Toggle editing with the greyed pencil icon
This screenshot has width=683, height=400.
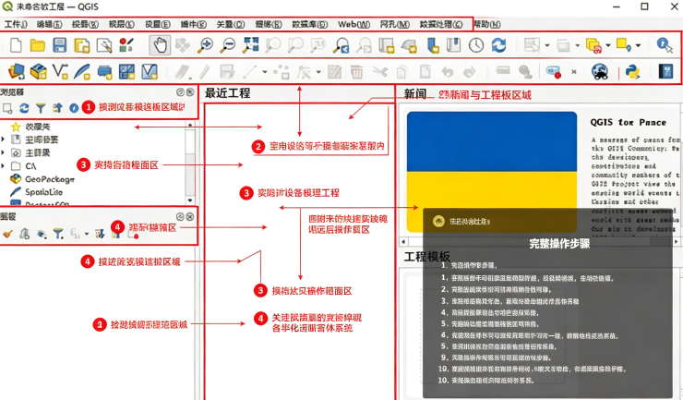pyautogui.click(x=205, y=71)
